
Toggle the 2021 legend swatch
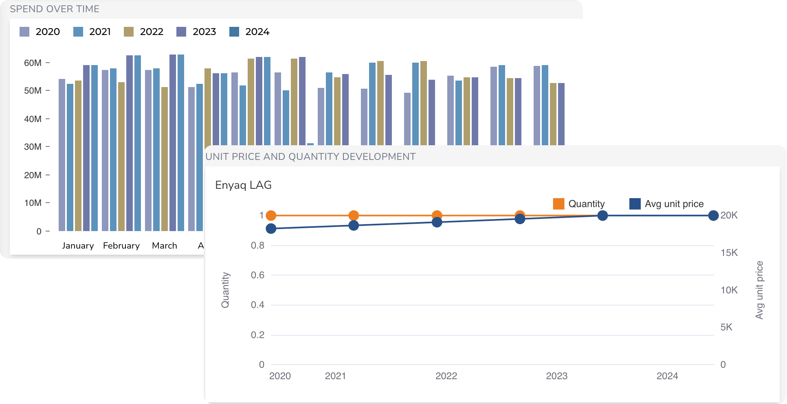tap(78, 32)
